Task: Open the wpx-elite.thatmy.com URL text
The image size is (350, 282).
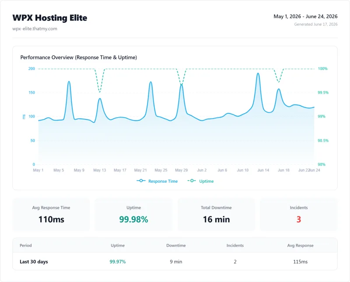Action: [35, 28]
